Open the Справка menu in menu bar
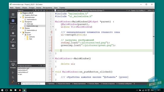 click(62, 8)
